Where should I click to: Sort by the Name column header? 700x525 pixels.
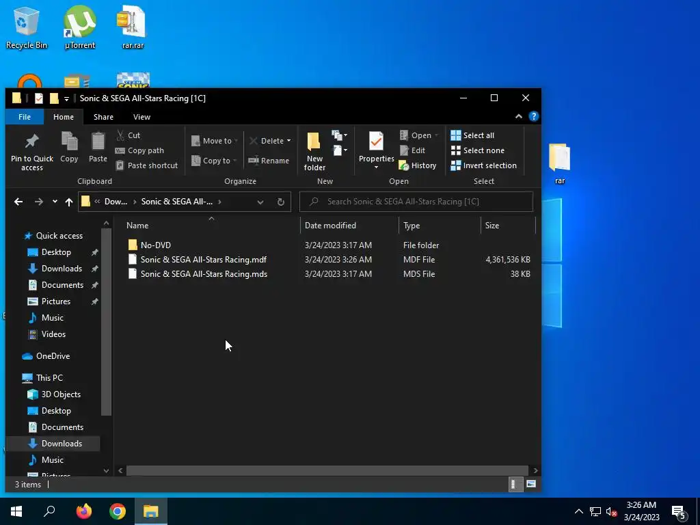pos(211,226)
